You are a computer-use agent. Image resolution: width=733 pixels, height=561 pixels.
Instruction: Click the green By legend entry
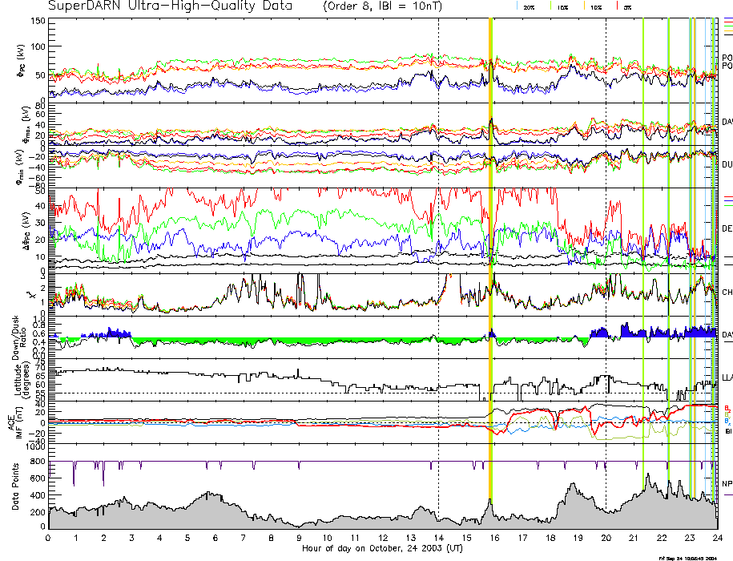point(727,414)
